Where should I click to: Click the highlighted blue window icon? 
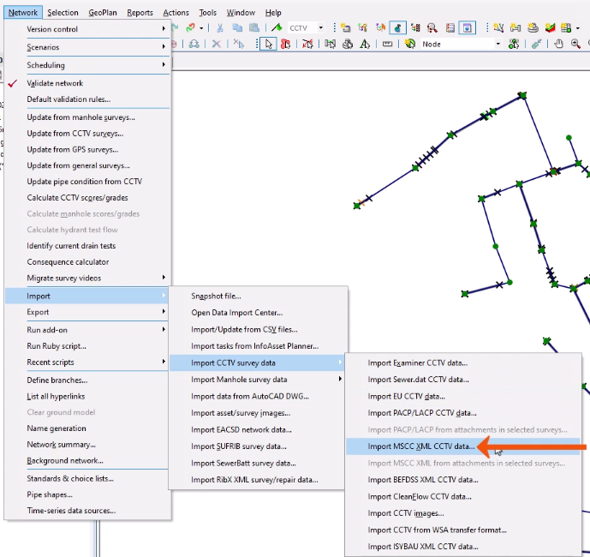pos(467,28)
